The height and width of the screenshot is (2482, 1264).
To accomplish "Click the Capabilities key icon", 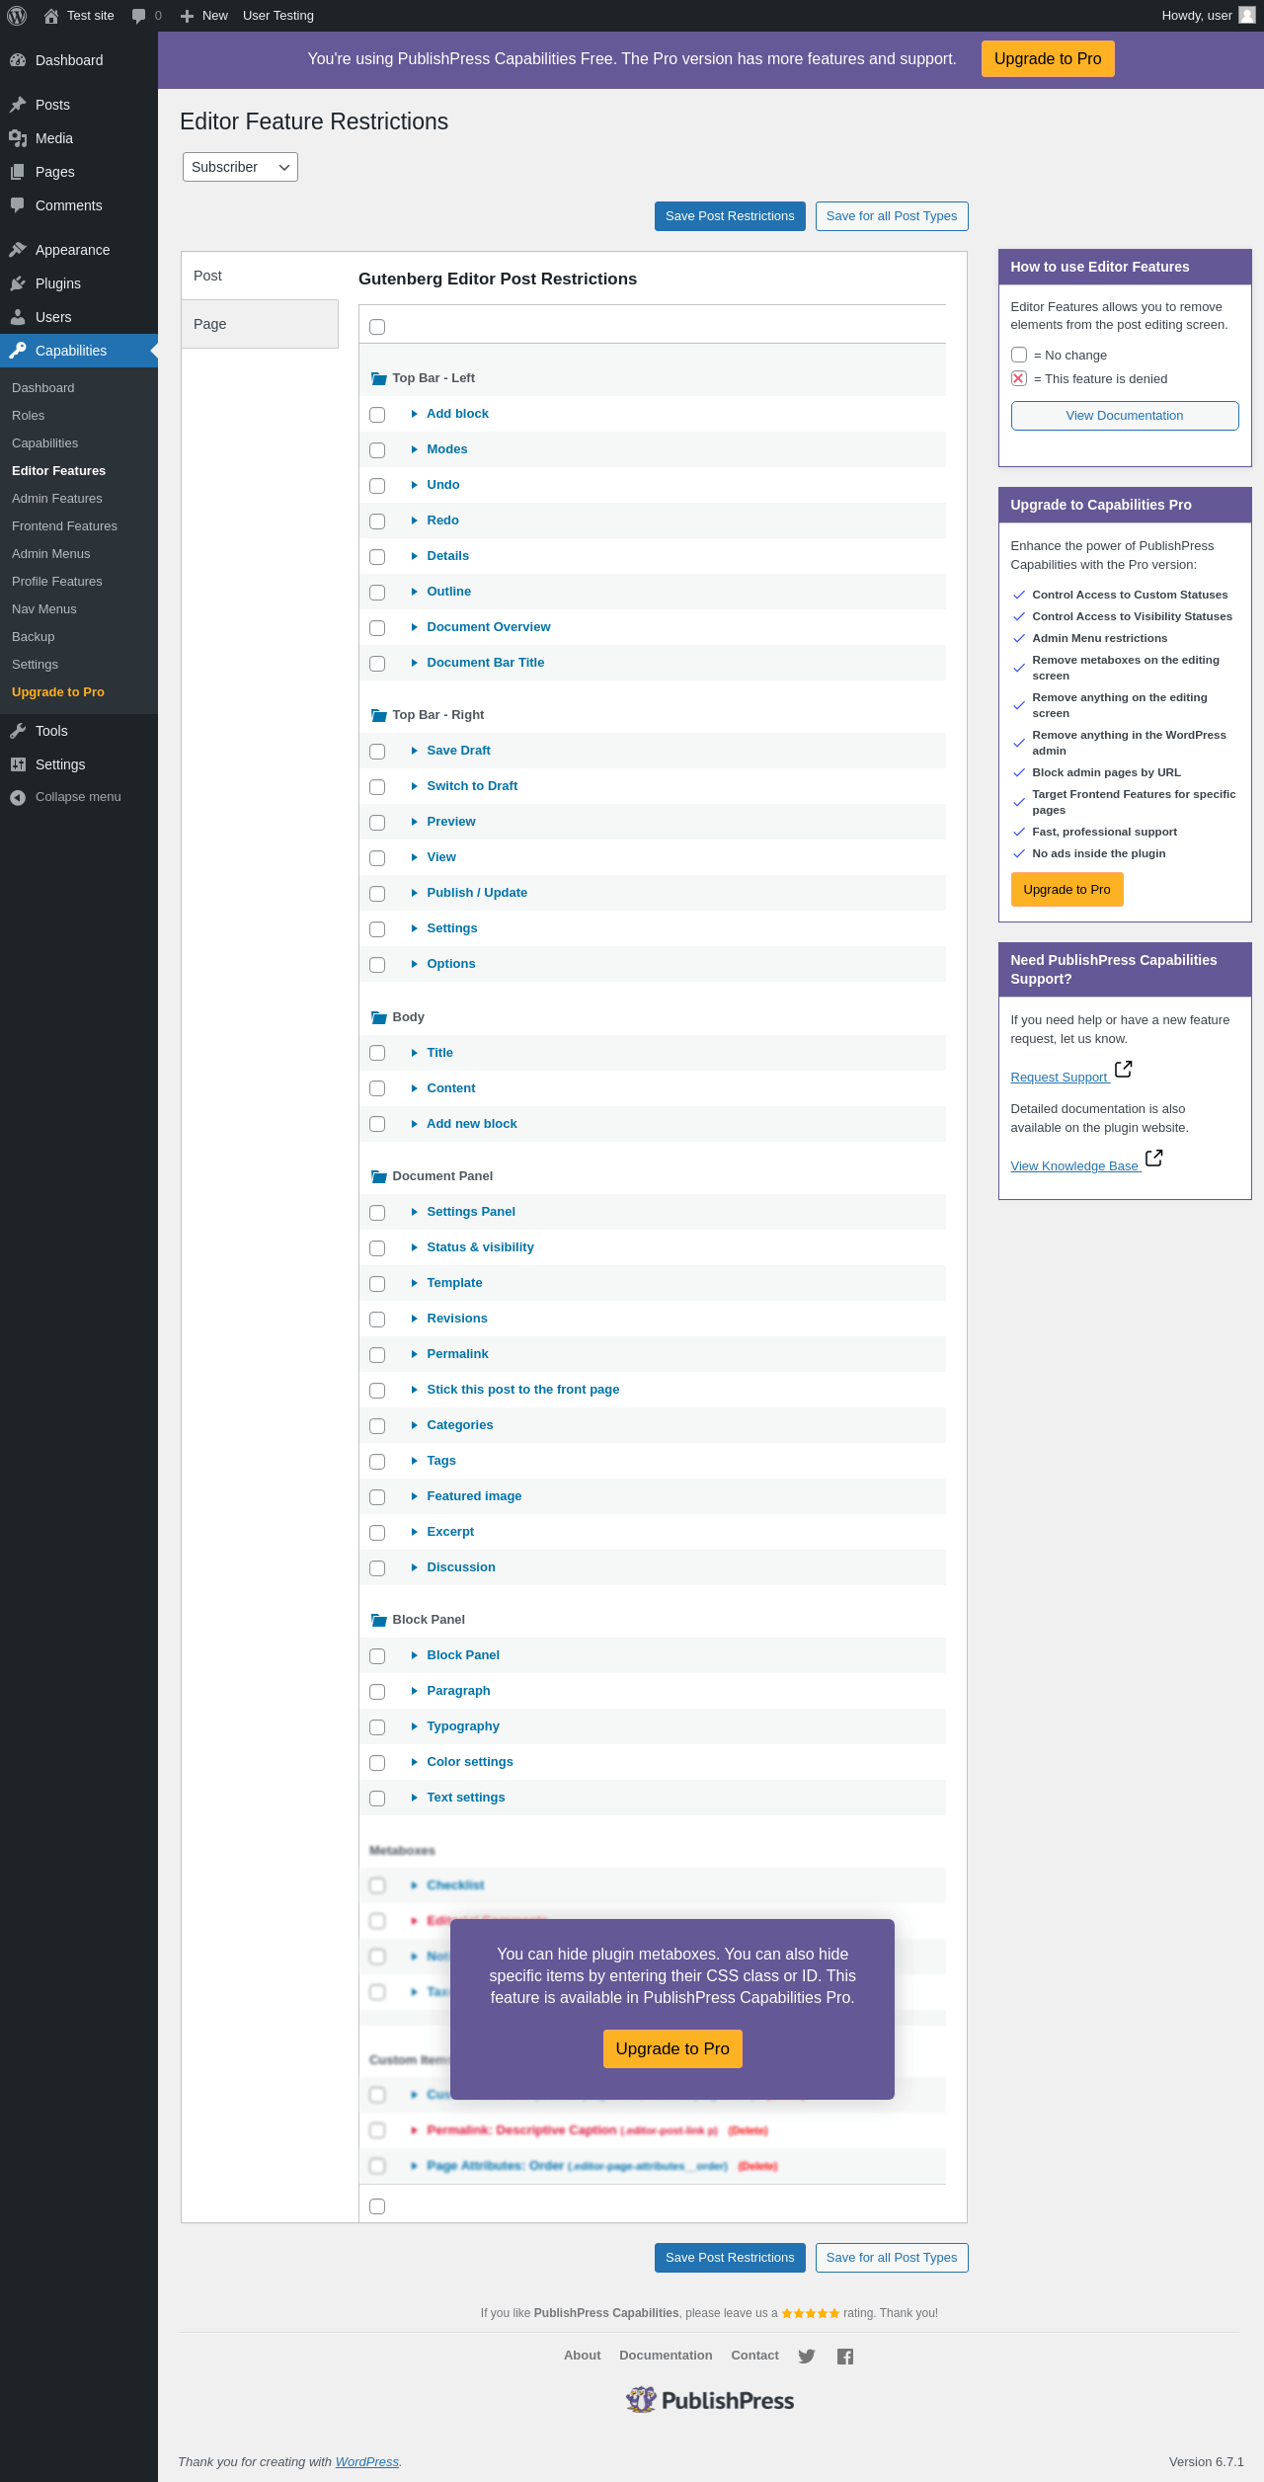I will click(x=18, y=351).
